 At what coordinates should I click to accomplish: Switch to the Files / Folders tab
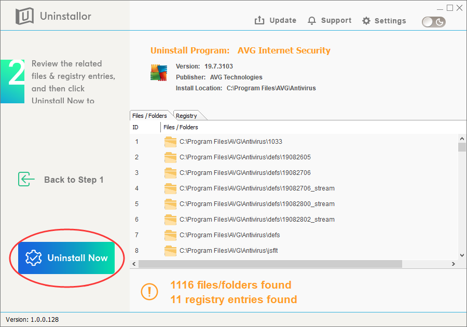point(149,116)
